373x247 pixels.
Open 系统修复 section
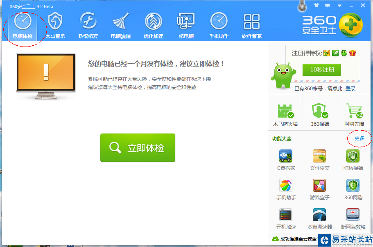pyautogui.click(x=88, y=26)
